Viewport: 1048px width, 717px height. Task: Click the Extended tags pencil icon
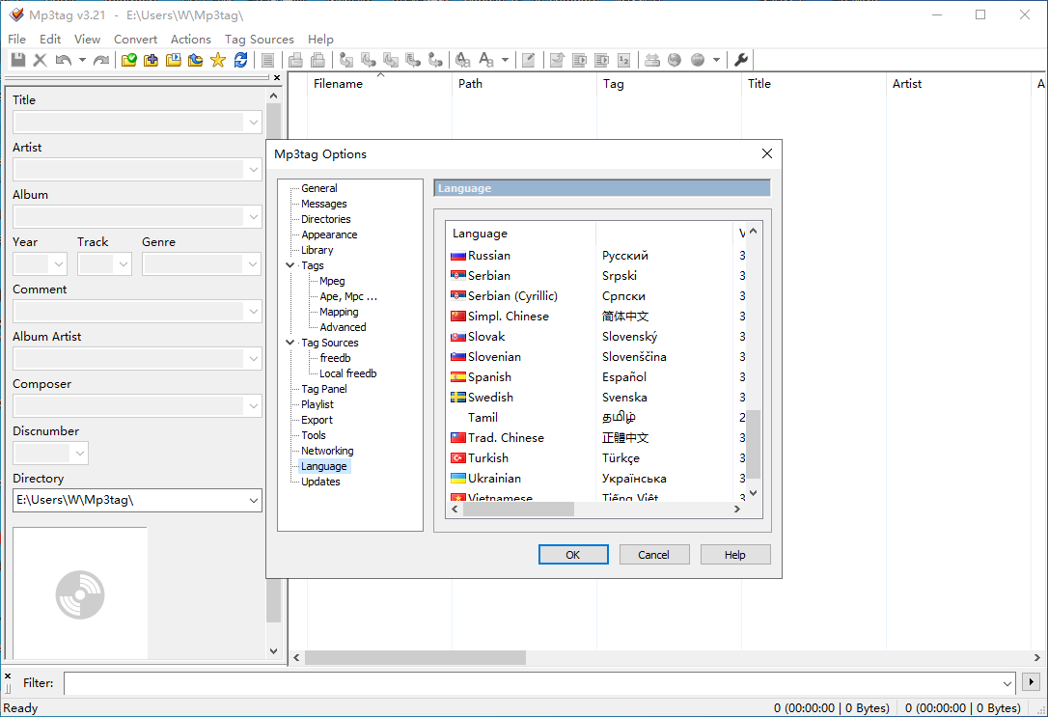tap(528, 60)
